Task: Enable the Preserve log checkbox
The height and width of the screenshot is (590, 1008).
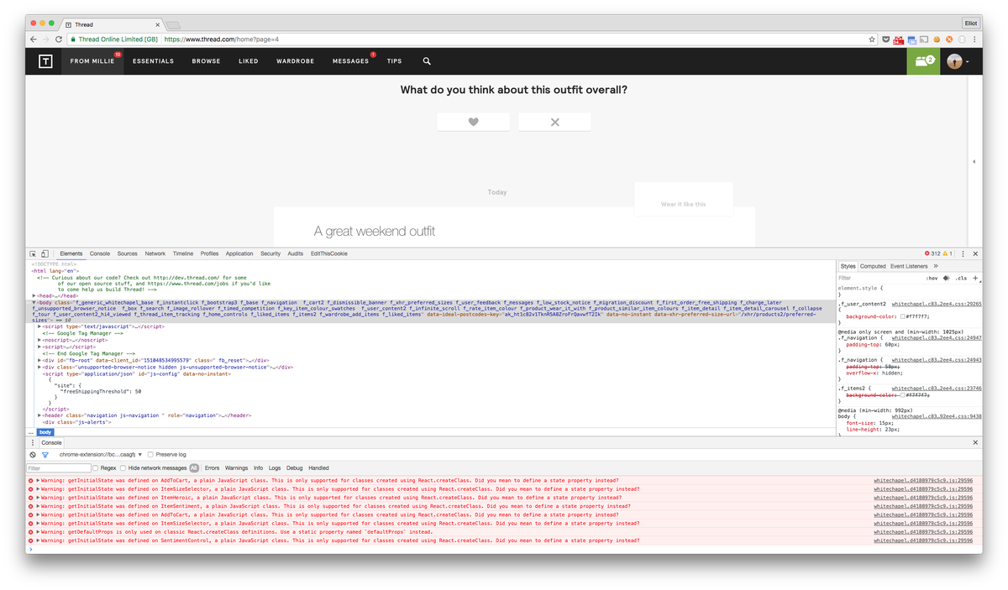Action: [151, 454]
